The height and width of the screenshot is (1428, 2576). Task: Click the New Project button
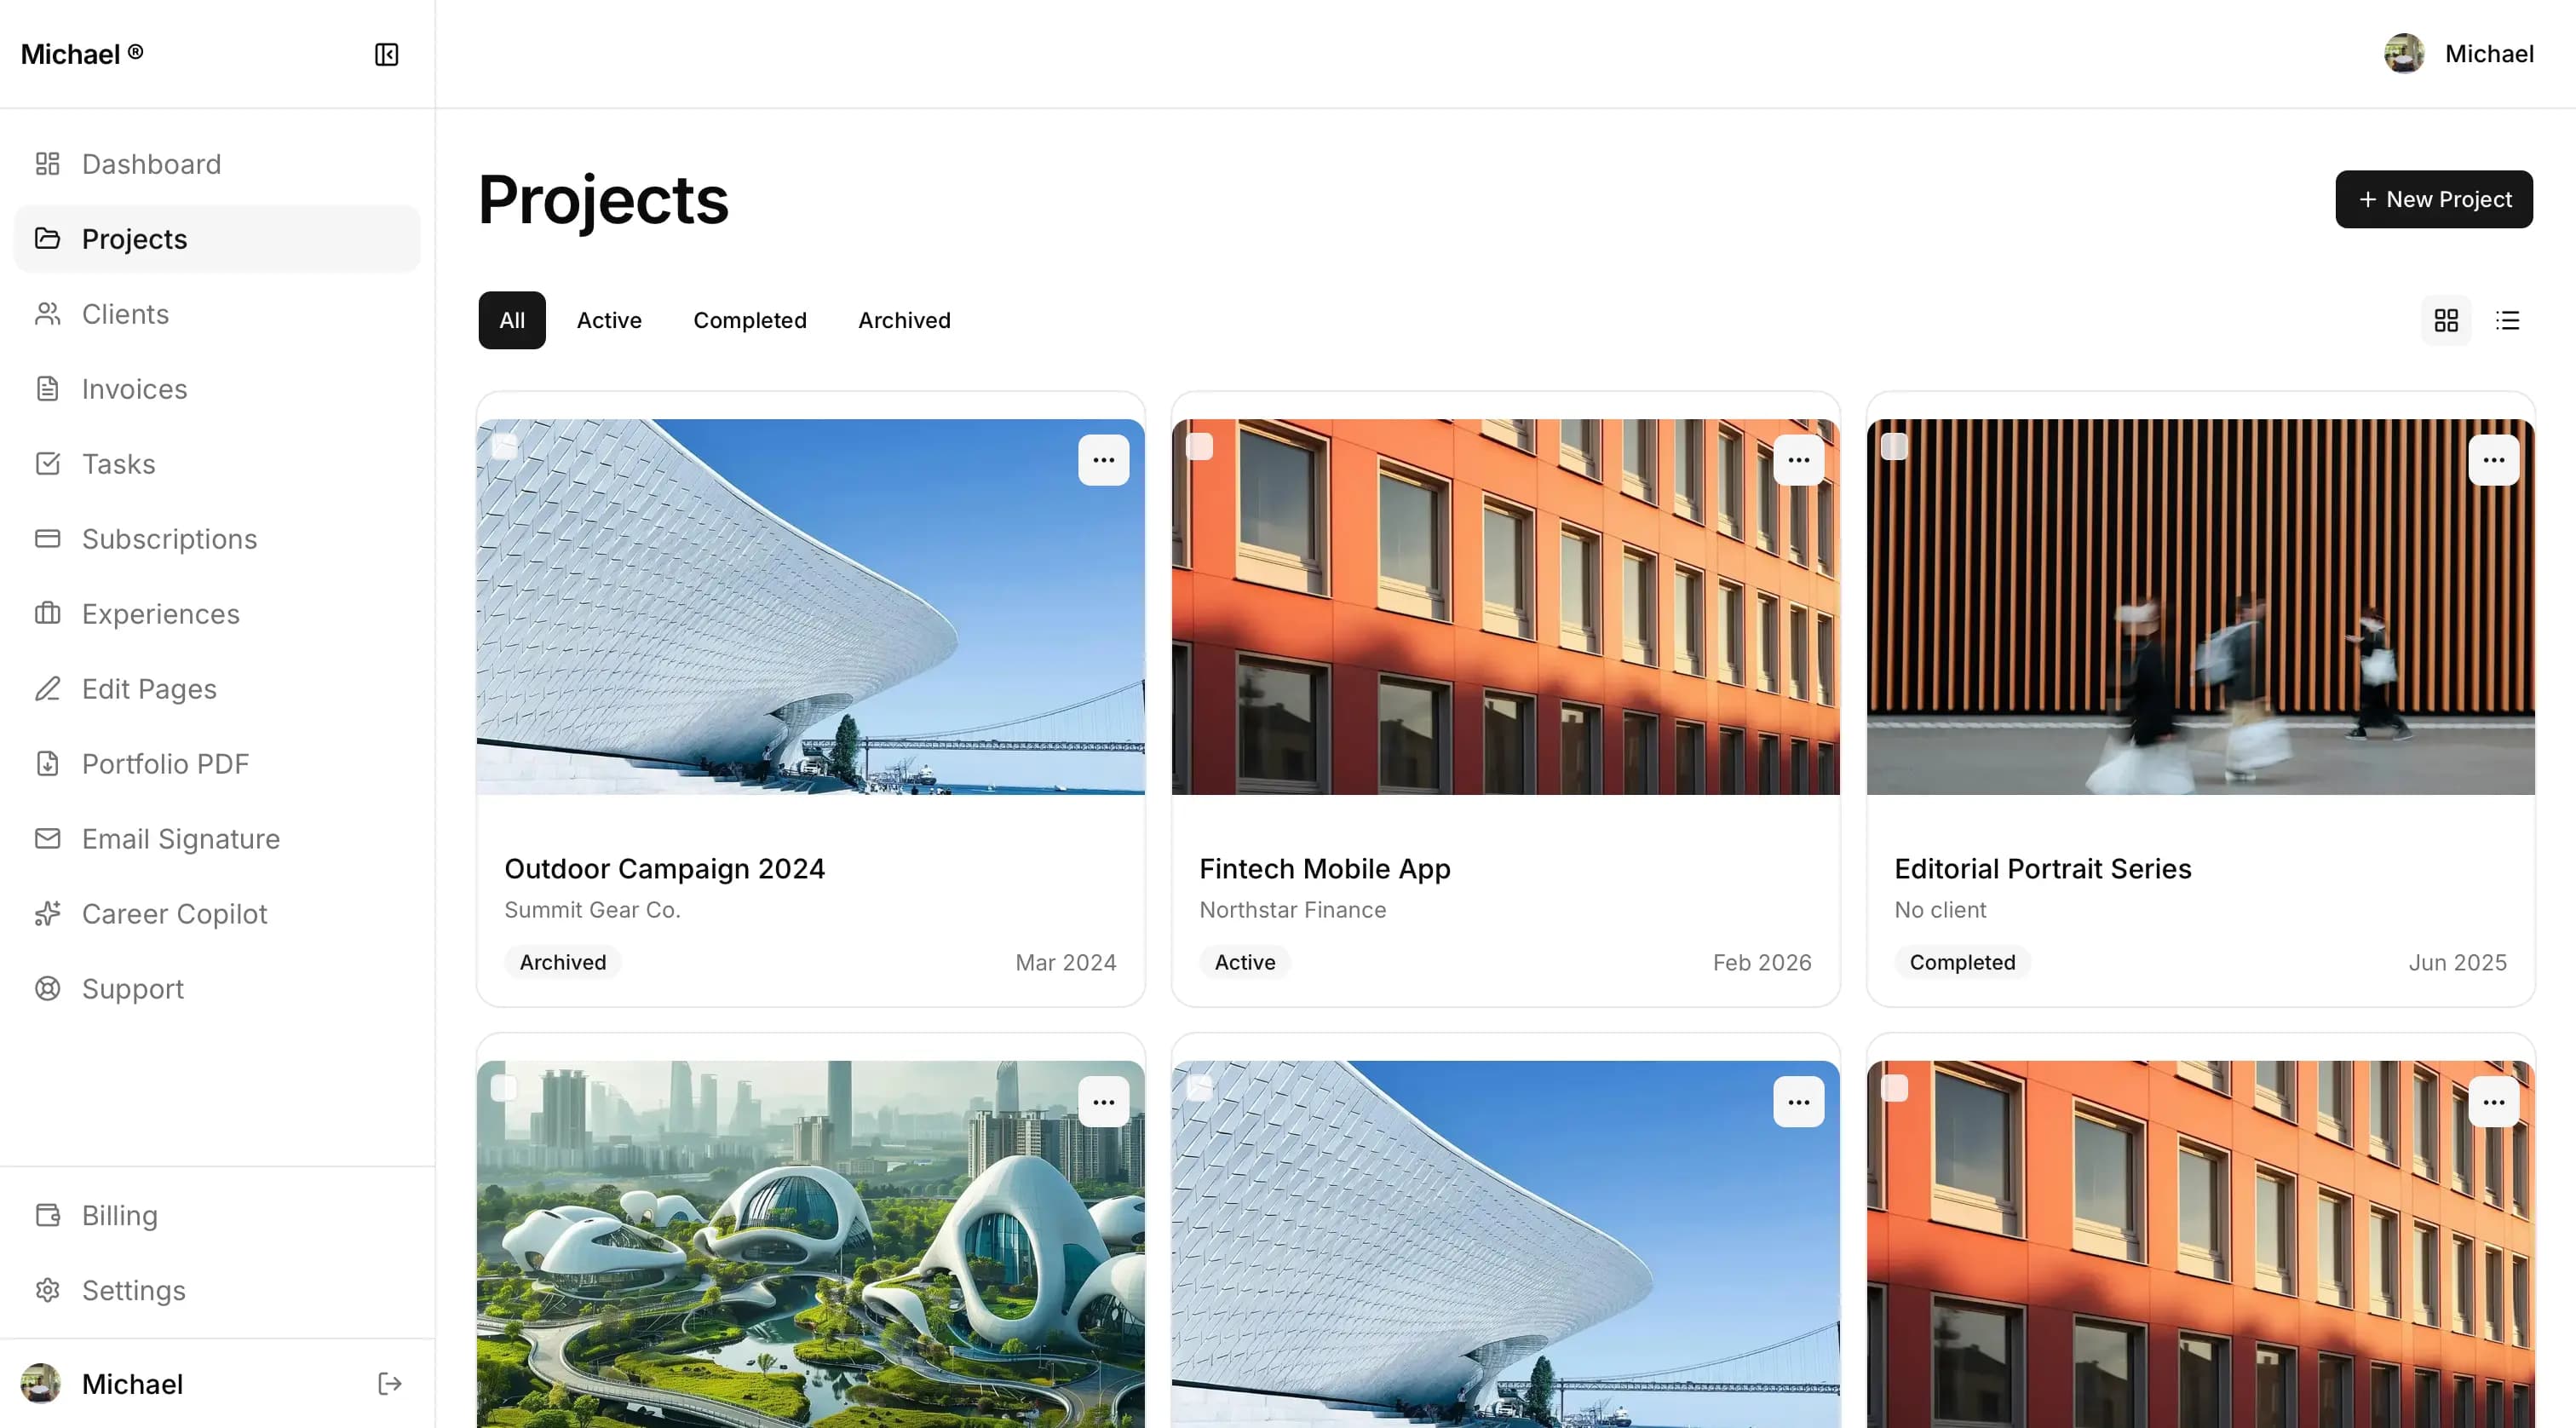coord(2434,199)
